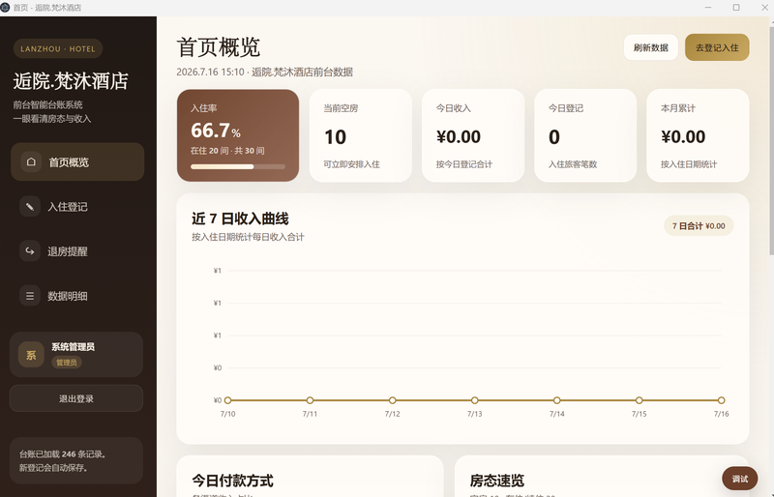Click the 系统管理员 user name
This screenshot has height=497, width=774.
[x=74, y=347]
